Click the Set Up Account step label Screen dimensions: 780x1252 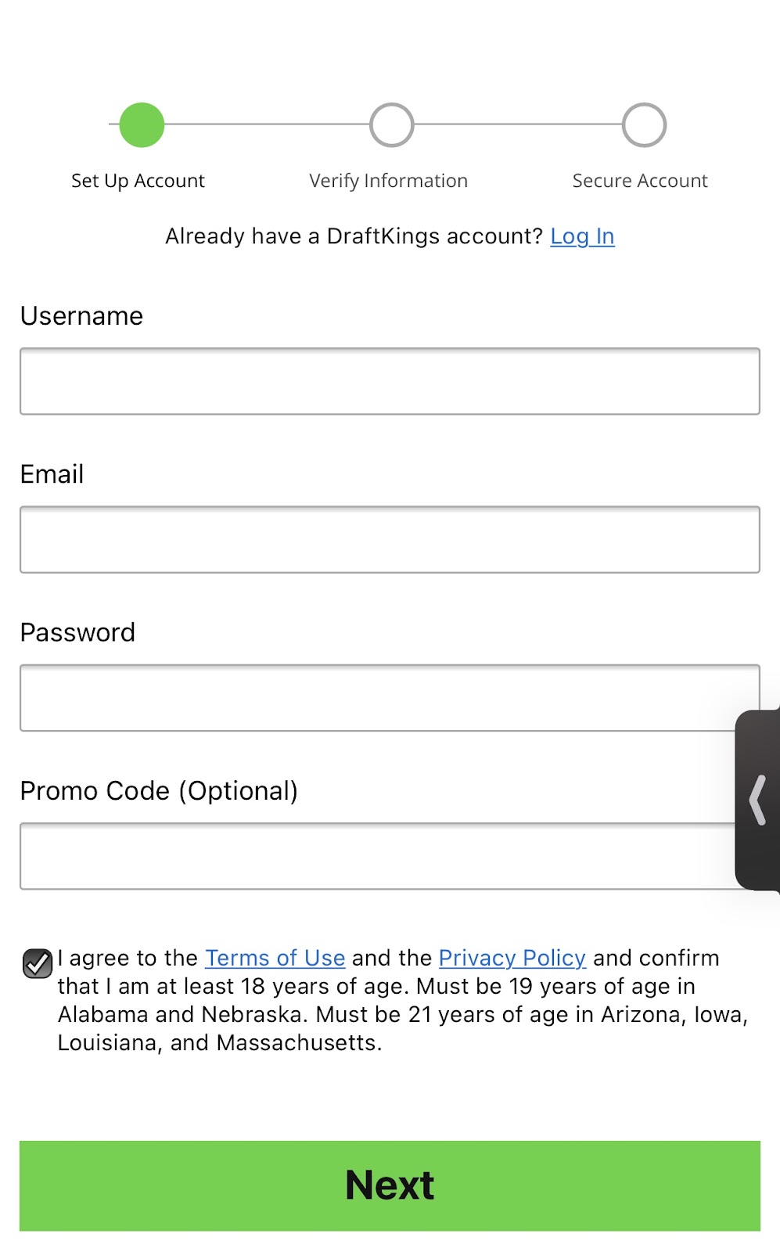click(138, 181)
